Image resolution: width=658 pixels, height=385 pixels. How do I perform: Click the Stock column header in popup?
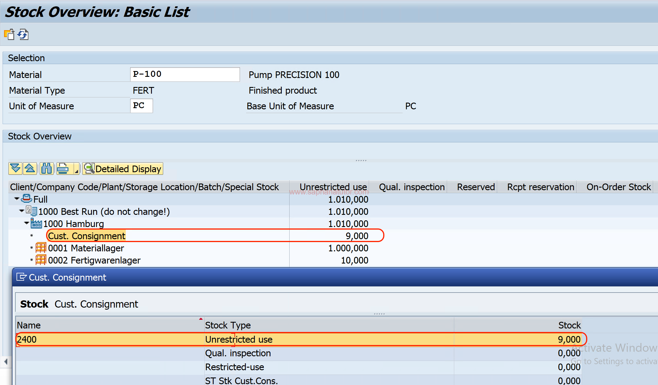pos(518,325)
